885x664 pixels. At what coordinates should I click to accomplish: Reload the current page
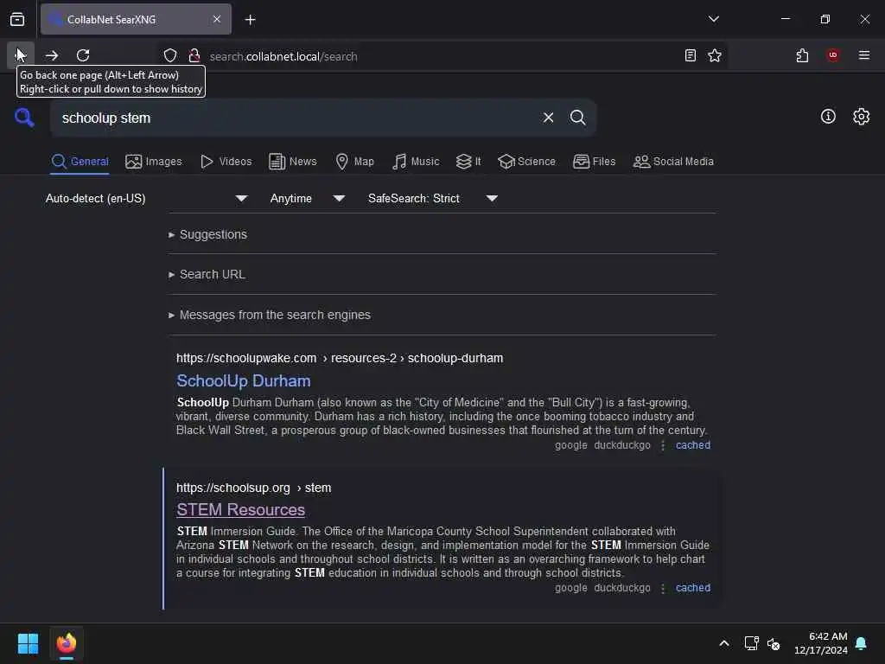83,55
